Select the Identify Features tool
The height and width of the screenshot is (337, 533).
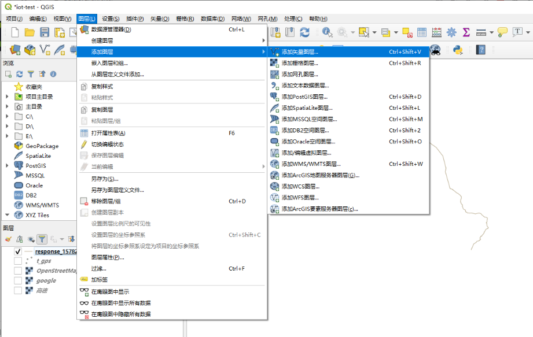(327, 32)
